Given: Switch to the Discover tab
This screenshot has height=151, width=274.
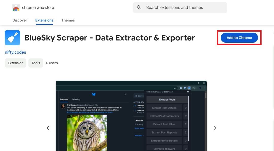Looking at the screenshot, I should [x=20, y=20].
